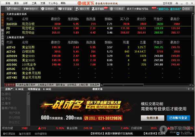
Task: Open F10 特色F10 toolbar button
Action: (x=31, y=9)
